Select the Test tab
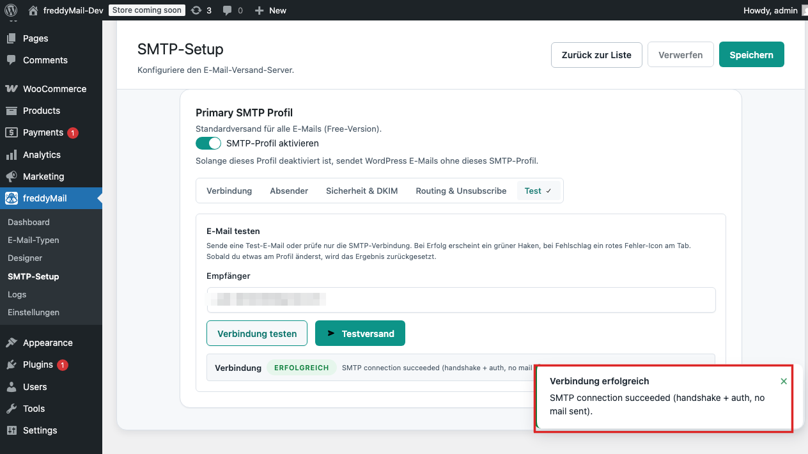This screenshot has width=808, height=454. coord(538,191)
